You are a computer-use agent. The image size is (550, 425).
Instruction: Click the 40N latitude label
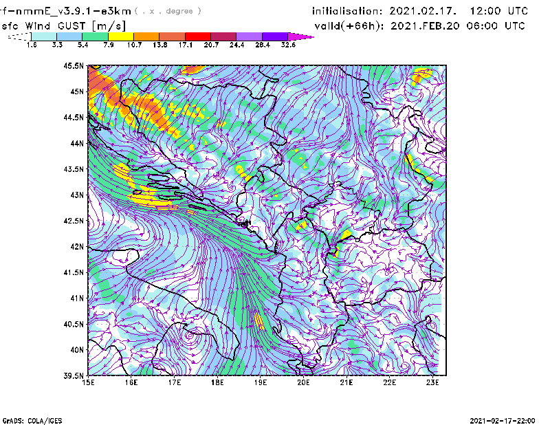pos(77,350)
